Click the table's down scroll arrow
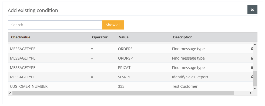This screenshot has width=265, height=106. click(x=255, y=89)
